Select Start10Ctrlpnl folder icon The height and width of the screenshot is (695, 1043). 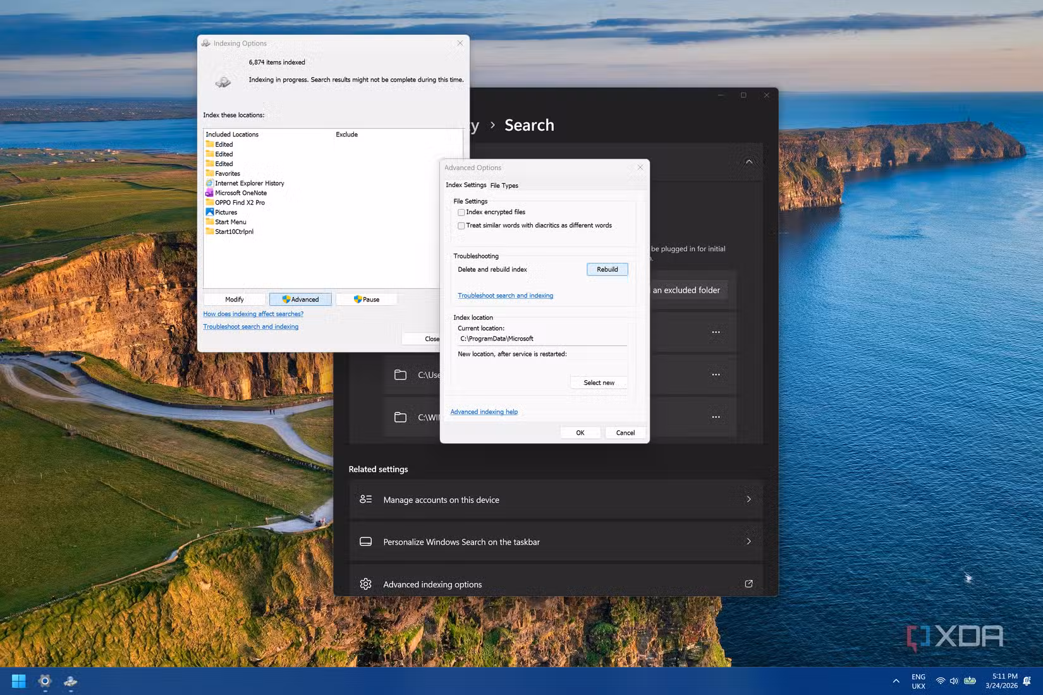point(210,231)
